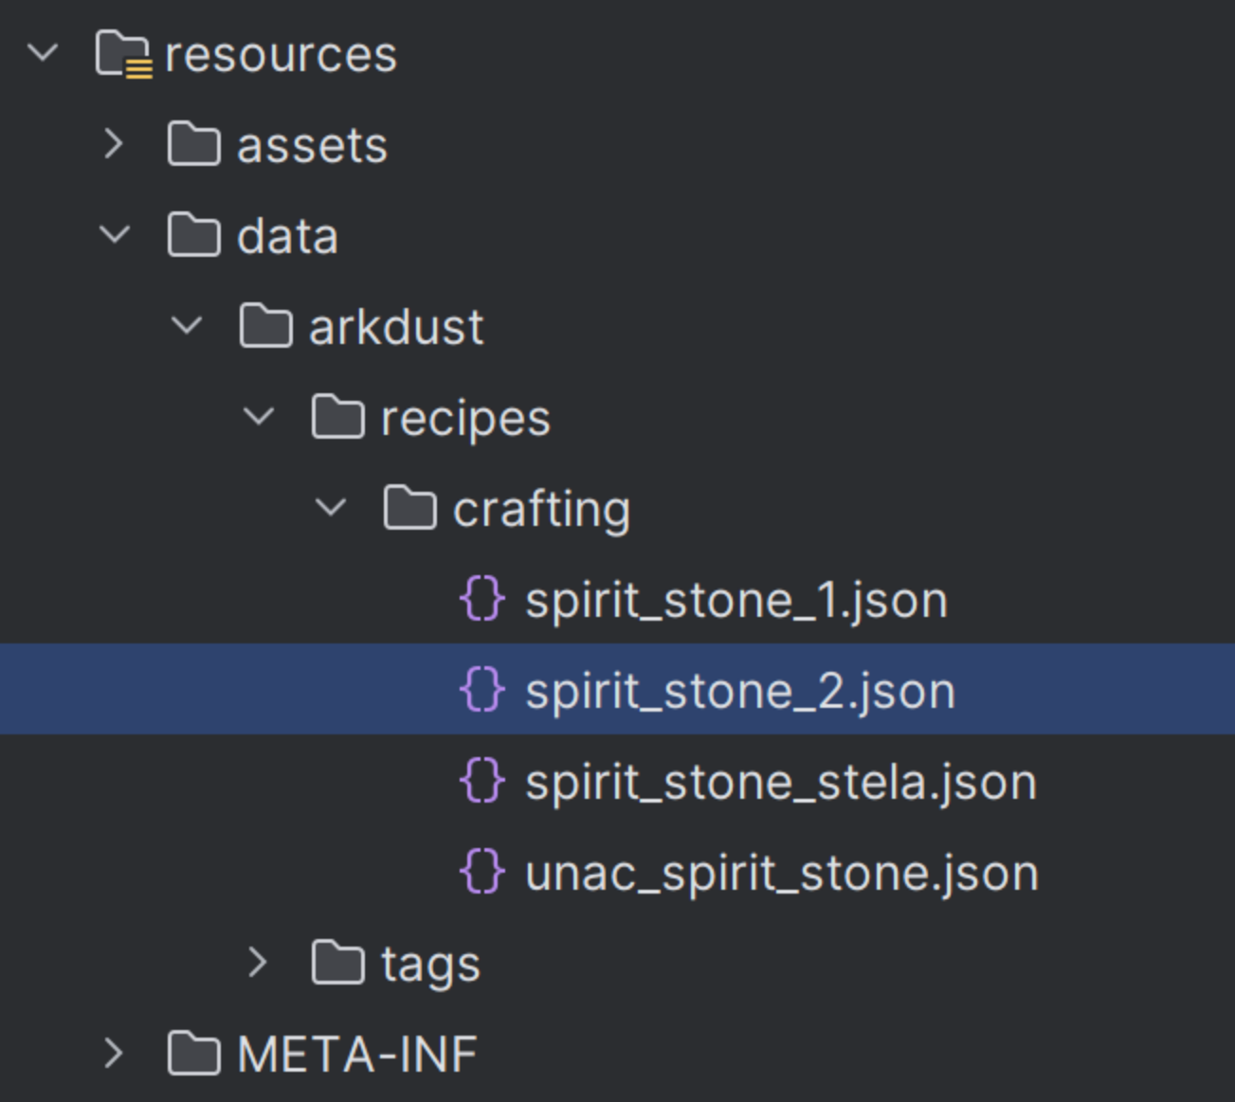
Task: Click the resources root folder icon
Action: click(x=123, y=54)
